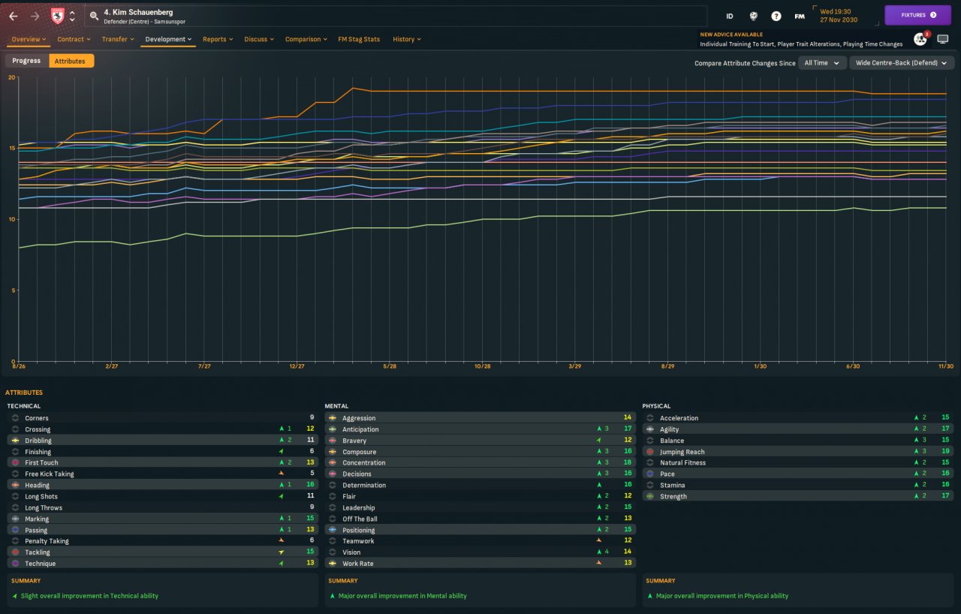Expand the Development menu dropdown
This screenshot has width=961, height=614.
168,39
